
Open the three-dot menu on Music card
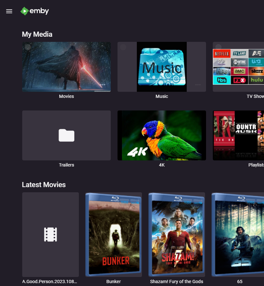198,85
